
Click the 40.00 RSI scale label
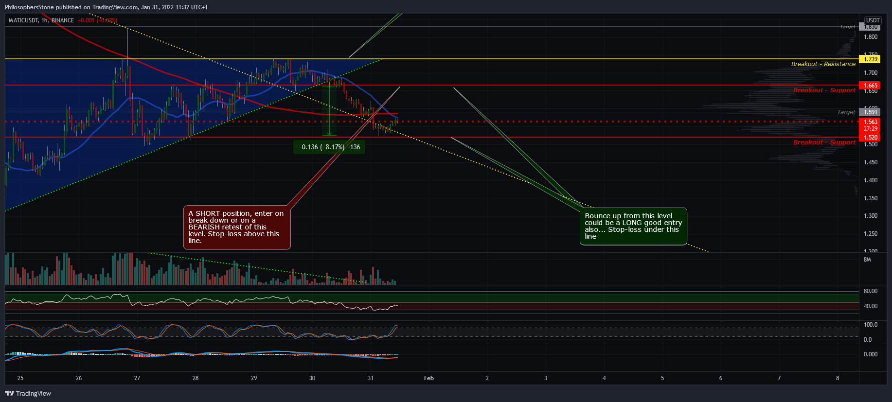coord(870,306)
